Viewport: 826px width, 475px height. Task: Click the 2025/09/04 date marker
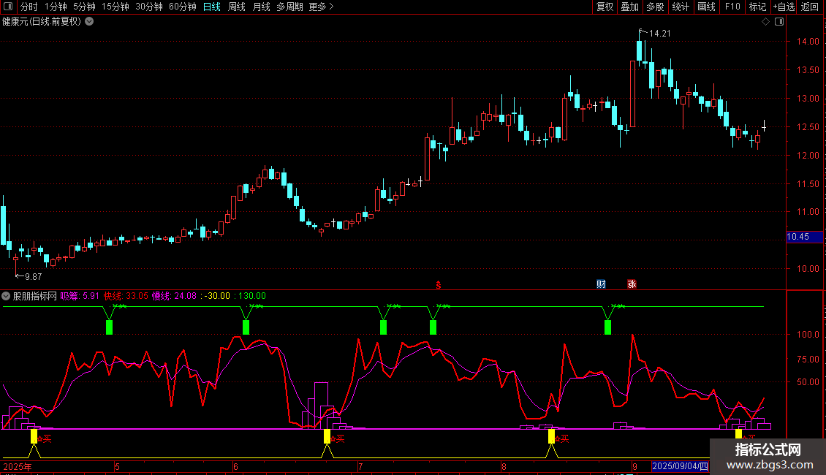coord(680,465)
